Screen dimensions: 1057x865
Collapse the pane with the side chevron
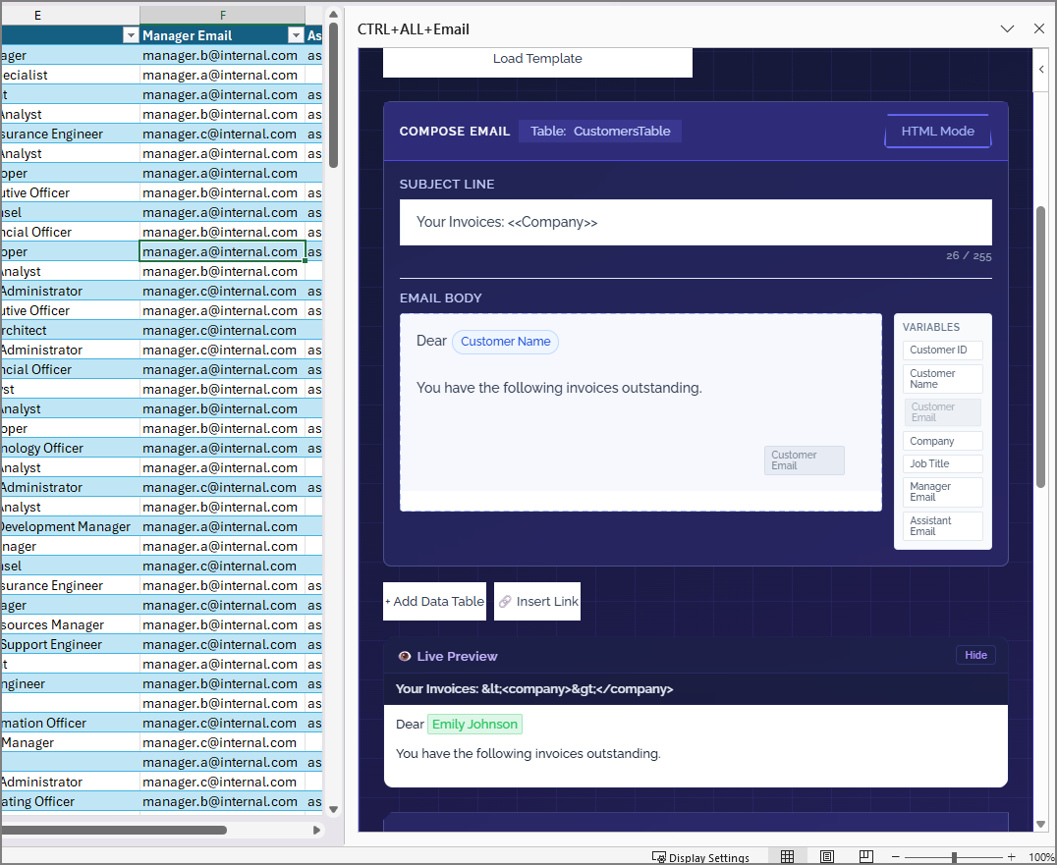[x=1041, y=69]
